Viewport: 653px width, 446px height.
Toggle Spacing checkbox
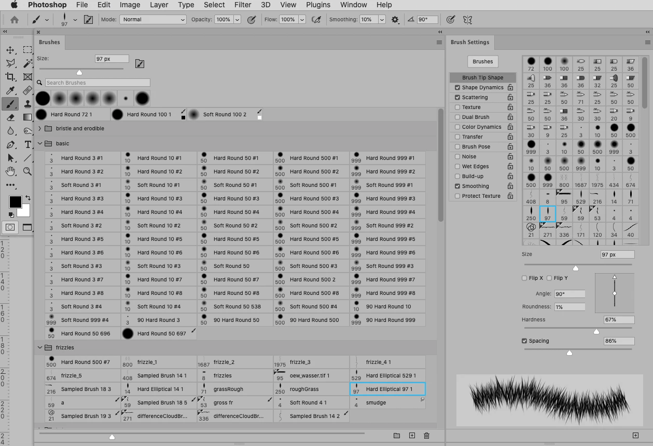click(x=524, y=341)
